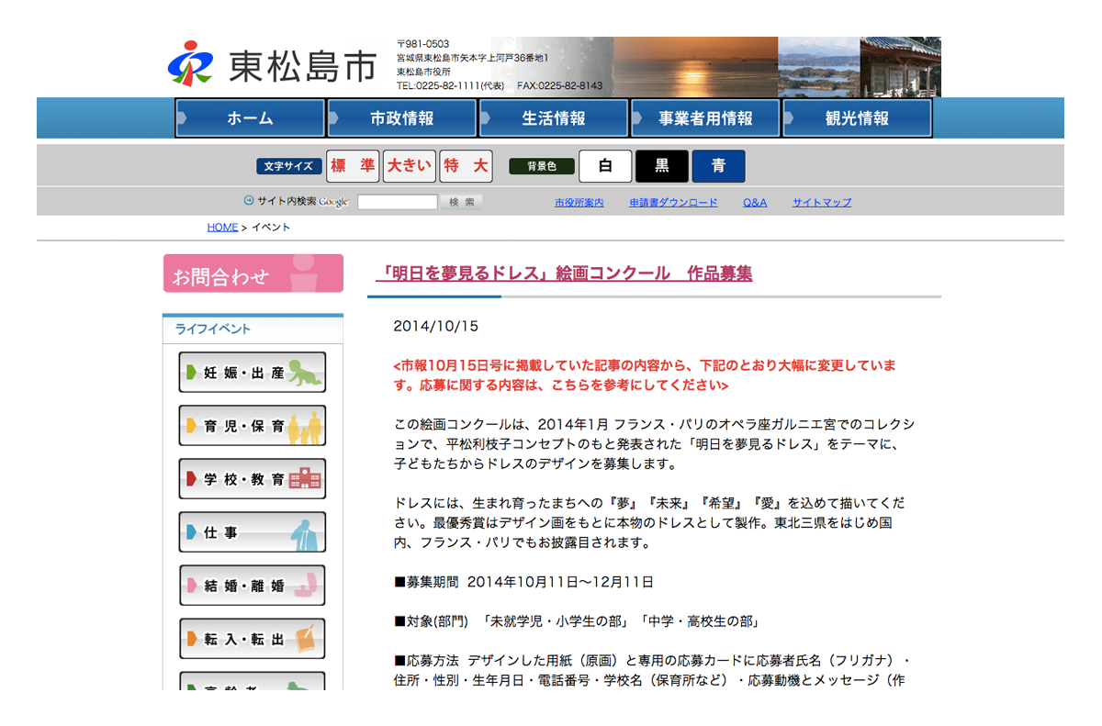Click the 東松島市 city logo
The height and width of the screenshot is (726, 1102).
coord(272,64)
